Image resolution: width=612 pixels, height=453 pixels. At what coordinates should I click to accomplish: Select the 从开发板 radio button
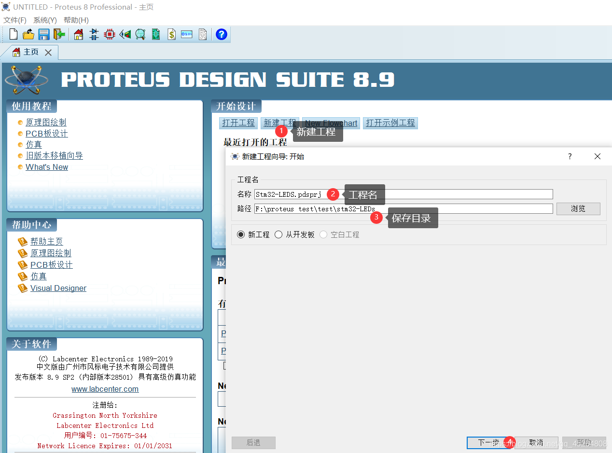(x=278, y=234)
